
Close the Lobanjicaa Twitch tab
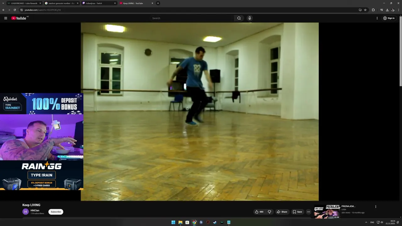click(x=115, y=3)
